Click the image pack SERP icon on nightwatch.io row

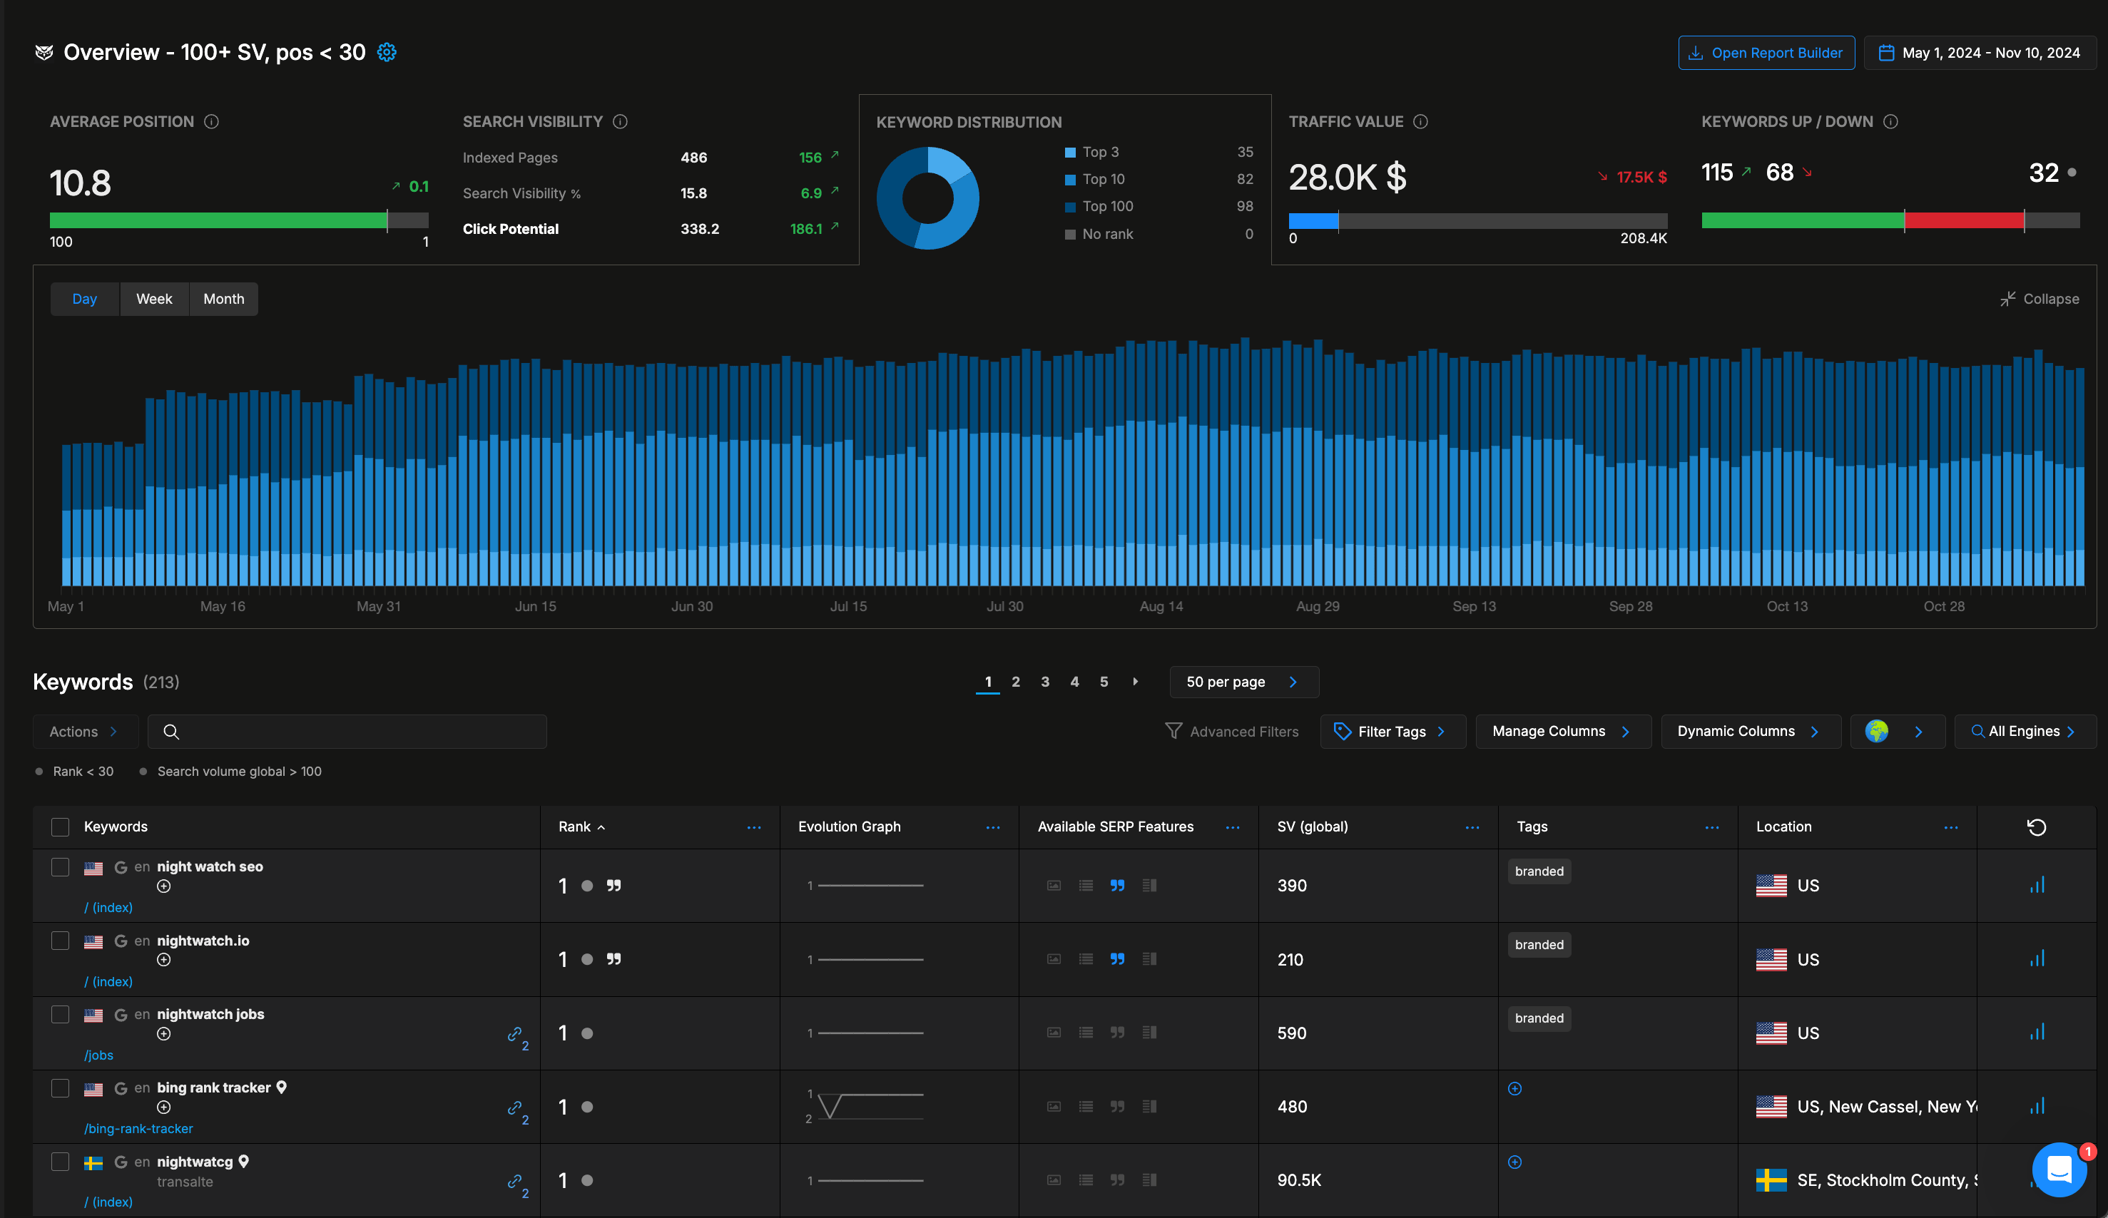[1053, 959]
